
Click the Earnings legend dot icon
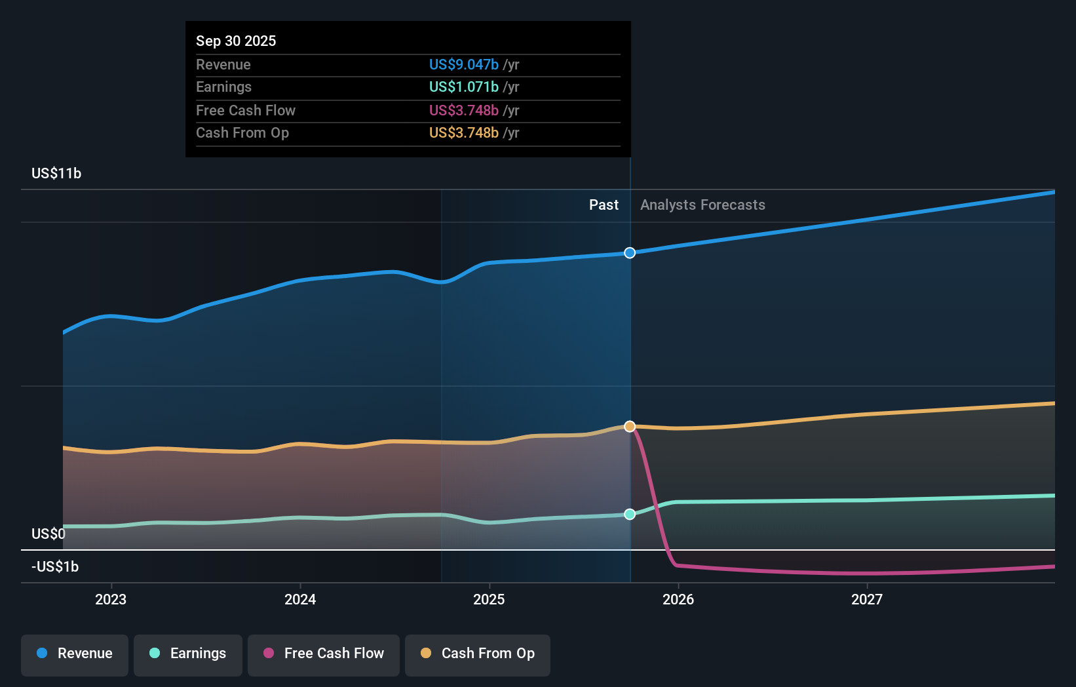click(154, 654)
